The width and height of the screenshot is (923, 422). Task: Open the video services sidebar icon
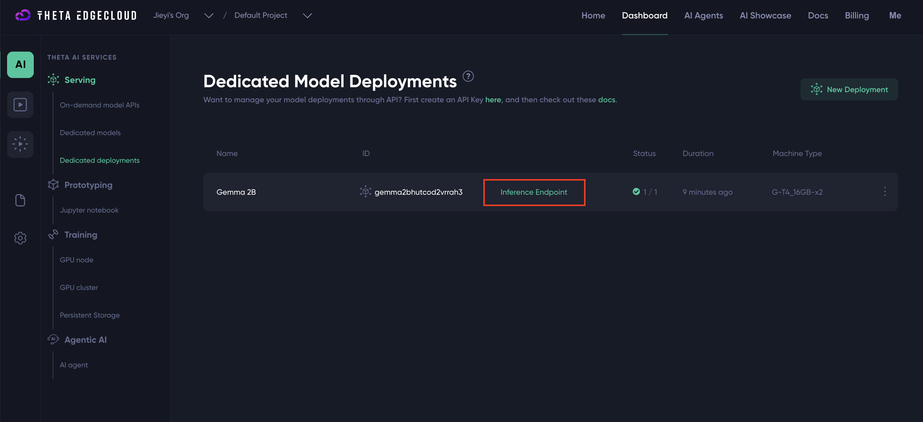pyautogui.click(x=21, y=105)
